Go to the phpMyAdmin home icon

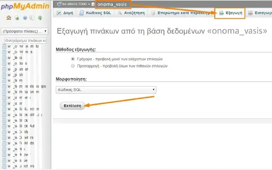click(x=9, y=18)
